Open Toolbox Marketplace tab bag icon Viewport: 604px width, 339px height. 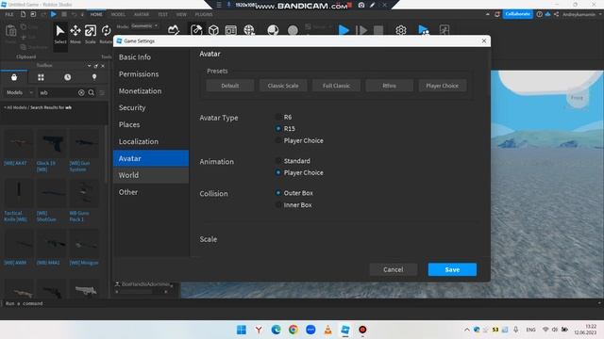tap(14, 77)
